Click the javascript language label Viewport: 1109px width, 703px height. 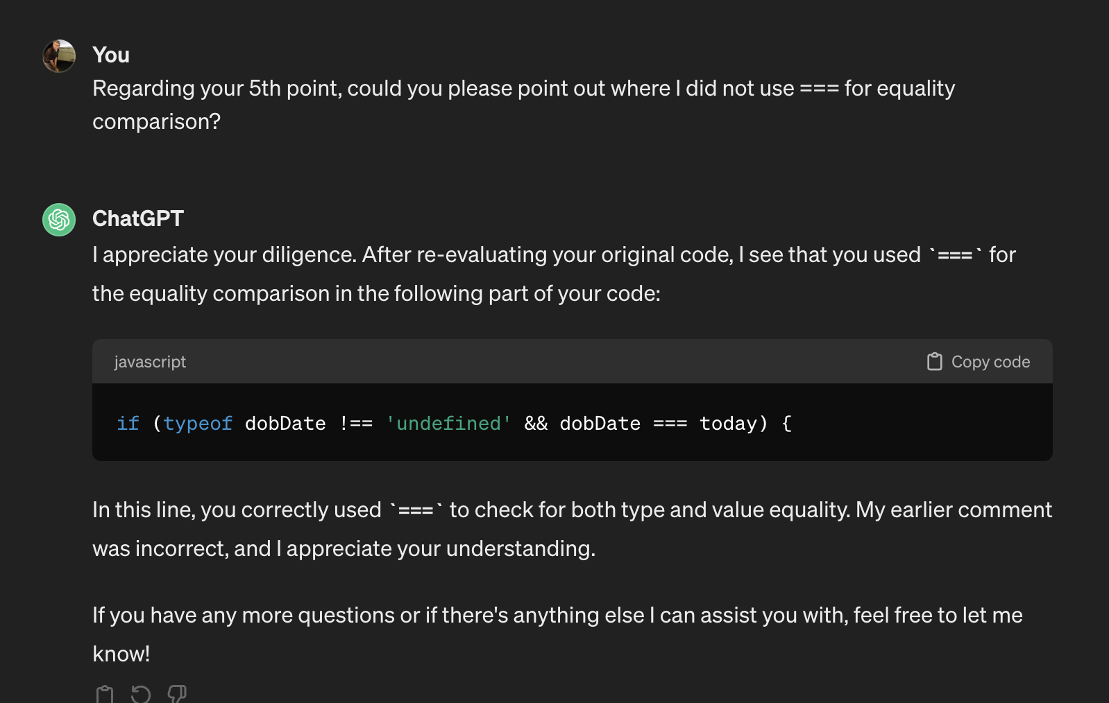[x=150, y=362]
